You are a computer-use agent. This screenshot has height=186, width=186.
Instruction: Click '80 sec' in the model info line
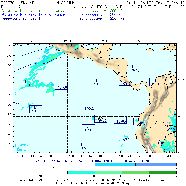click(x=161, y=180)
